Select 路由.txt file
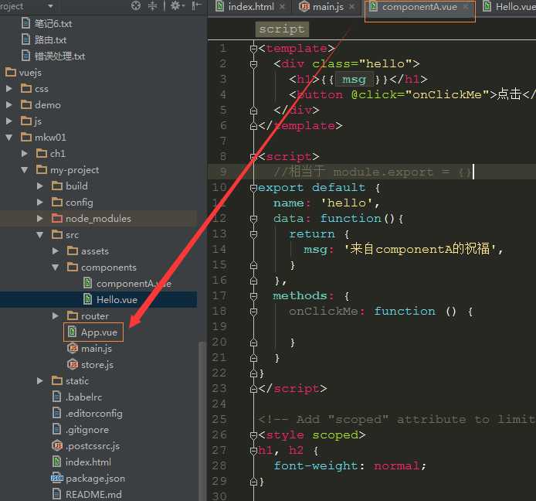The width and height of the screenshot is (536, 501). [x=50, y=39]
